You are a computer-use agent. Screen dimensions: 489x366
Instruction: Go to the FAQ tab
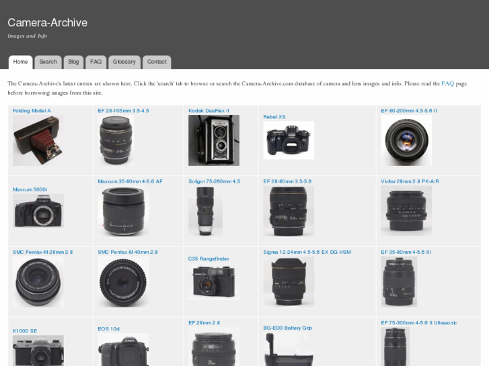(x=96, y=62)
